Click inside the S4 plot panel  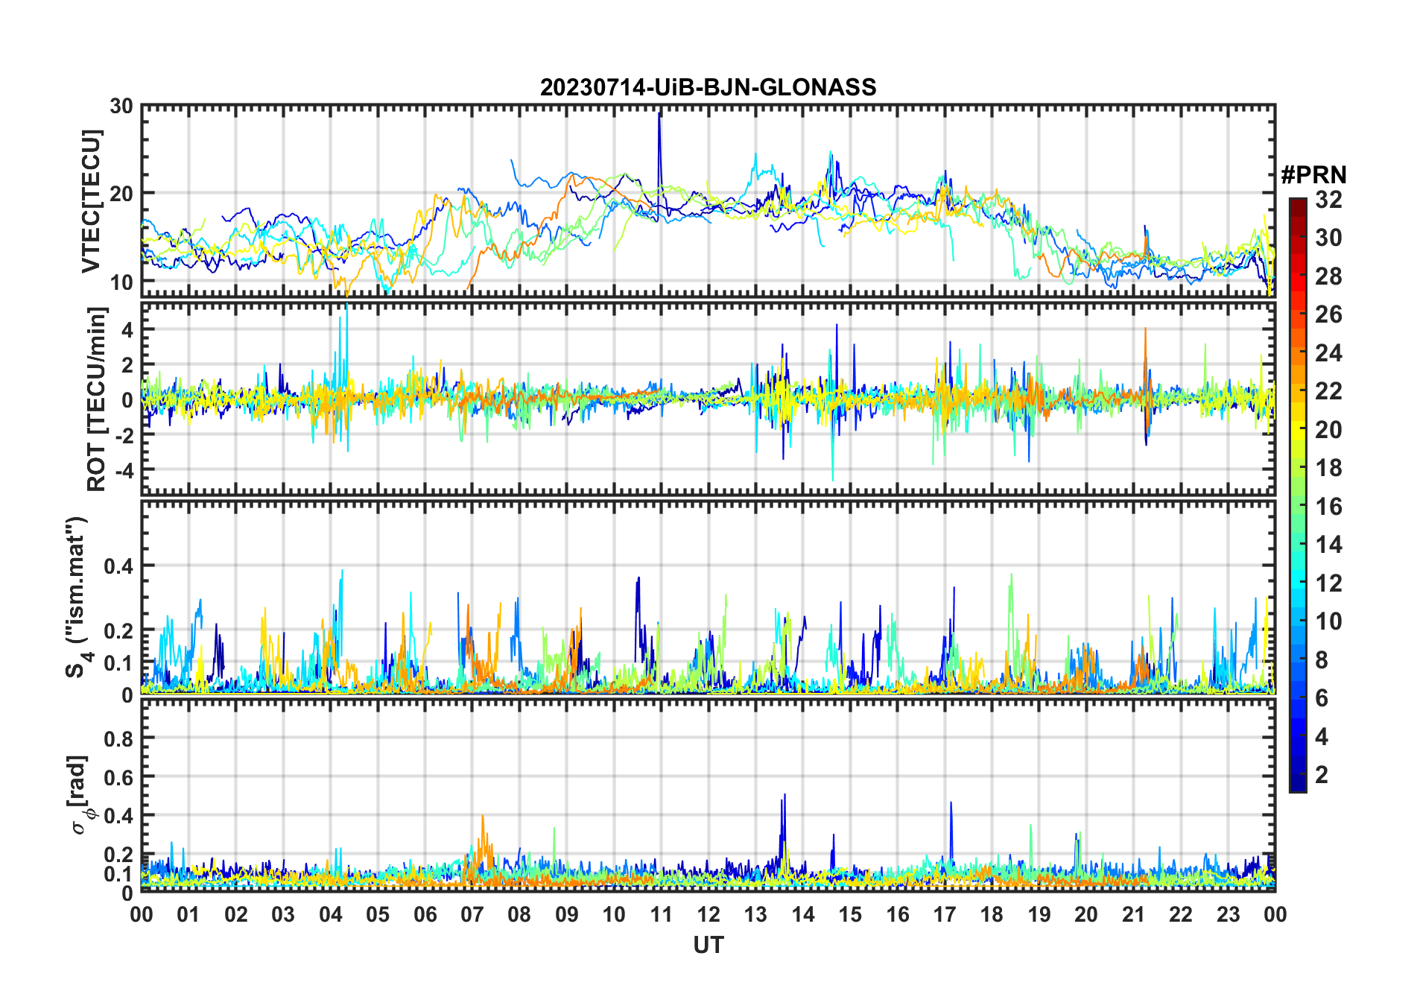click(x=708, y=597)
